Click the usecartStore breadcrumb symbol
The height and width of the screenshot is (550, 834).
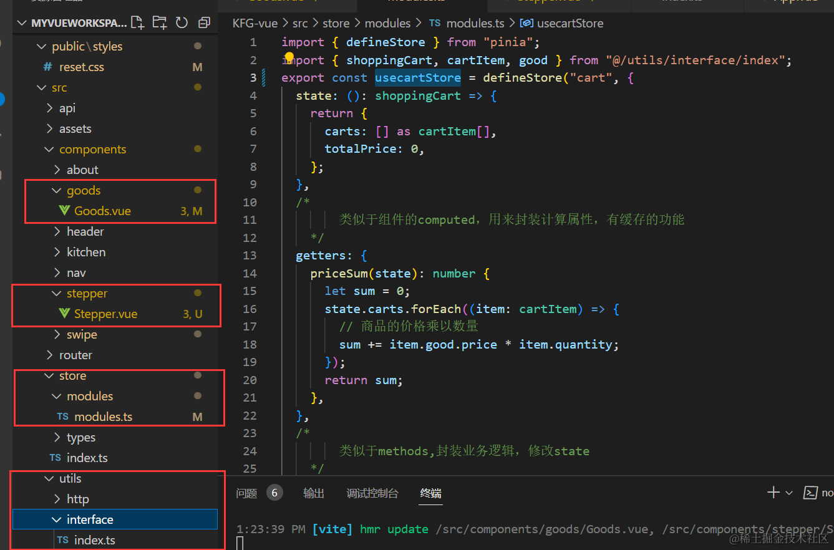[x=570, y=23]
